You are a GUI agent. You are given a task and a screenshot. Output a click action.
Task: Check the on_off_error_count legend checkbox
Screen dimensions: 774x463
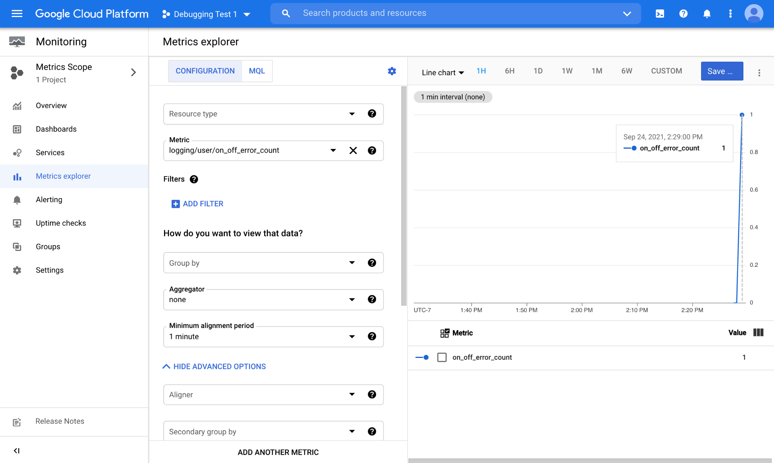click(x=442, y=357)
